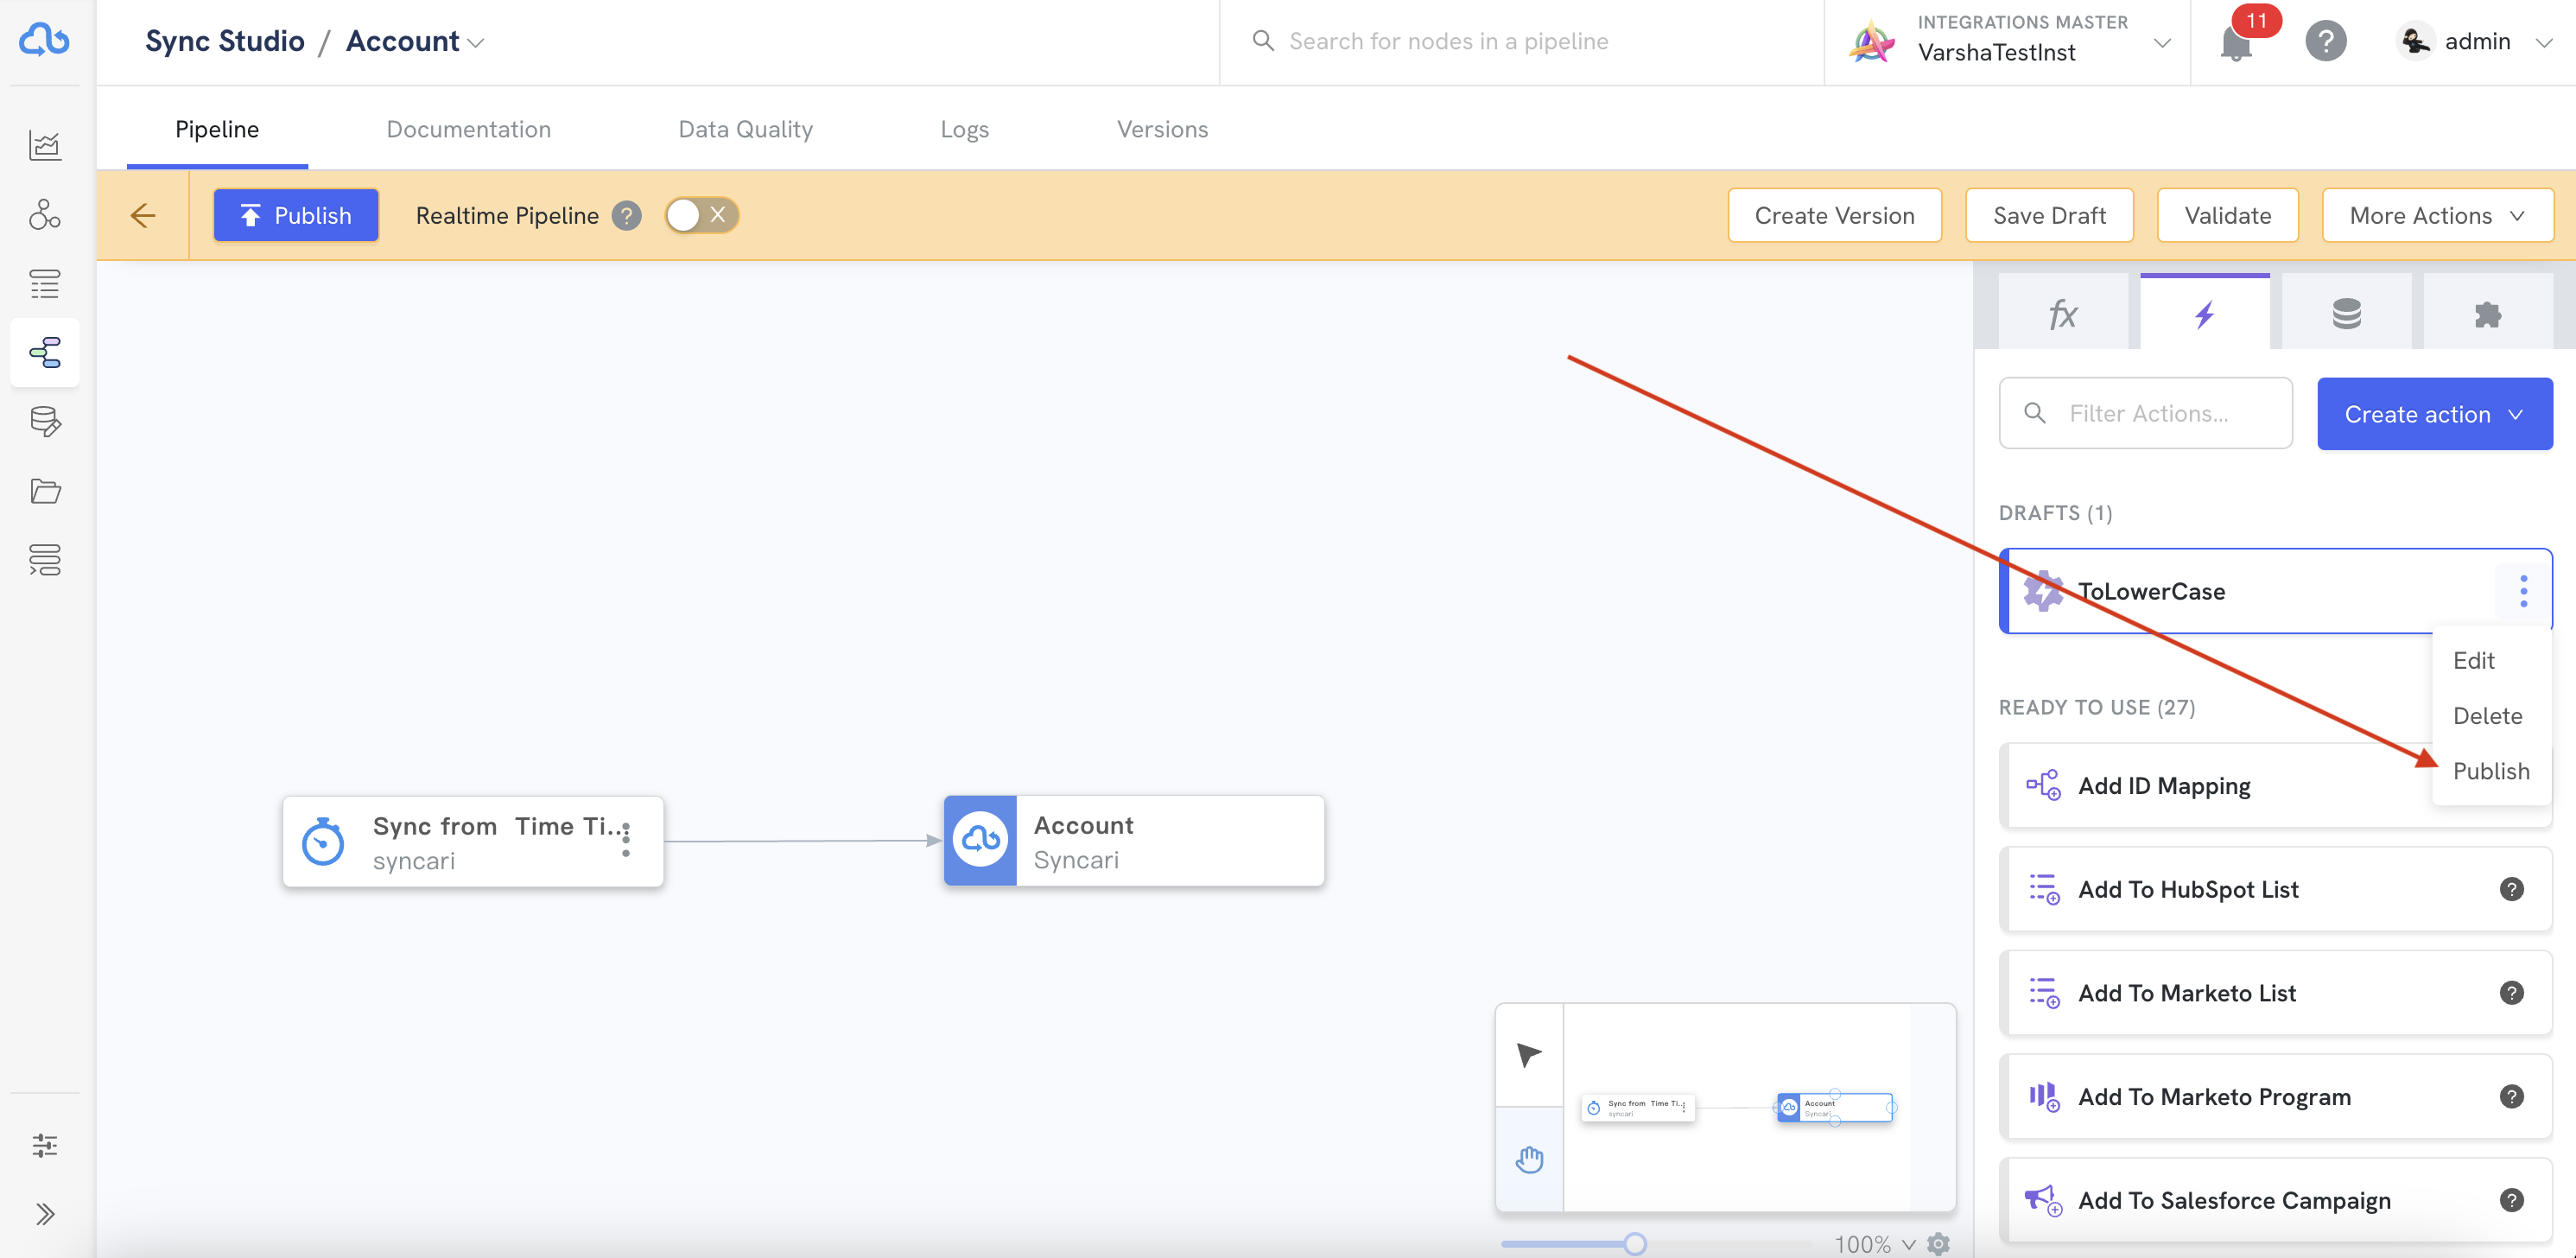Click the notifications bell icon
Viewport: 2576px width, 1258px height.
pyautogui.click(x=2236, y=43)
